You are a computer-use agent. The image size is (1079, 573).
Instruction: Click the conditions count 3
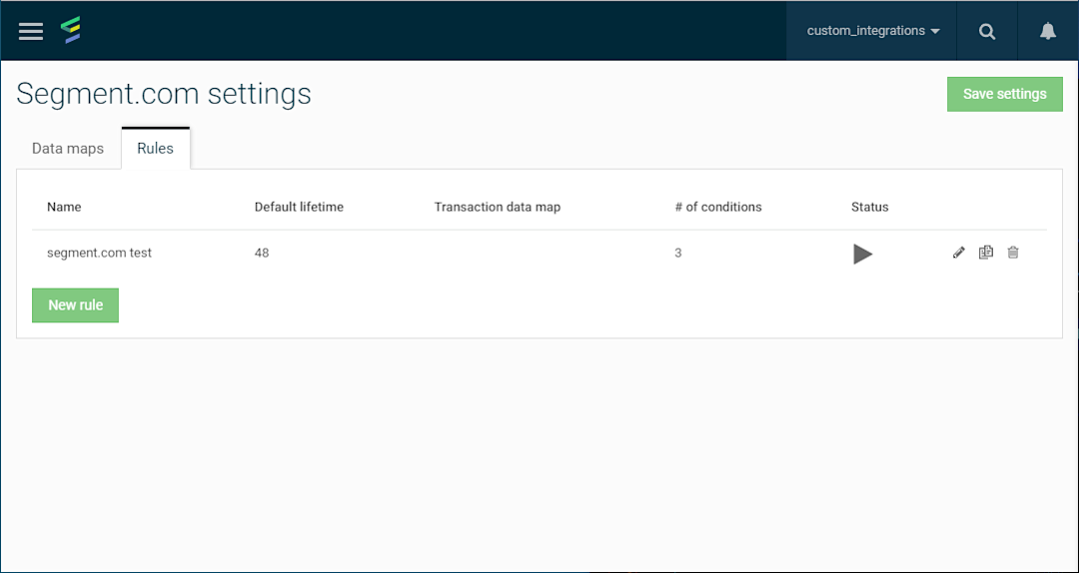pos(677,254)
